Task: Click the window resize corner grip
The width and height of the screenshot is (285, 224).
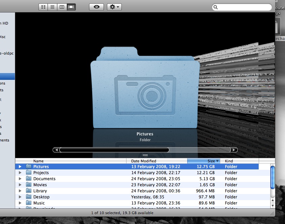Action: pyautogui.click(x=272, y=214)
